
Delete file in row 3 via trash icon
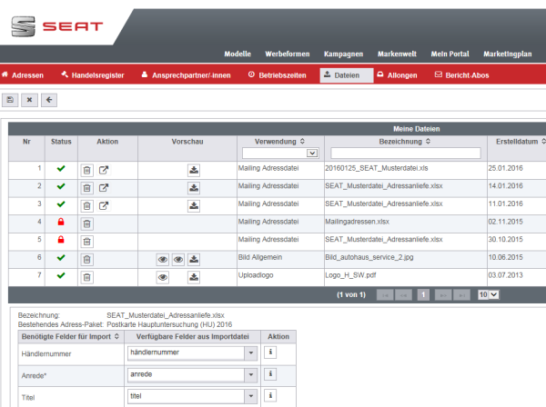click(x=87, y=205)
